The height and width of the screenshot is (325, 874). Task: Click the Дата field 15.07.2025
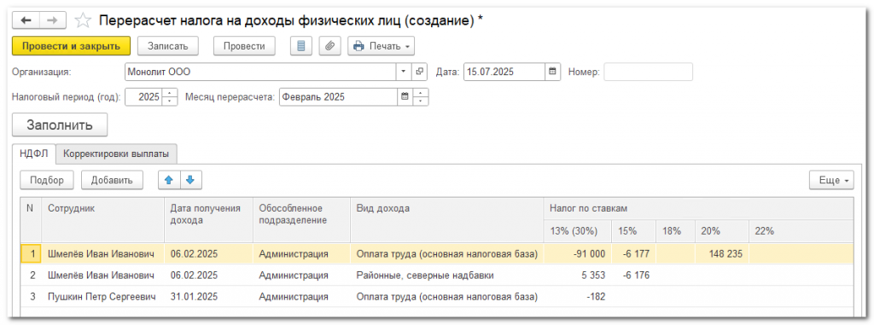pos(504,72)
